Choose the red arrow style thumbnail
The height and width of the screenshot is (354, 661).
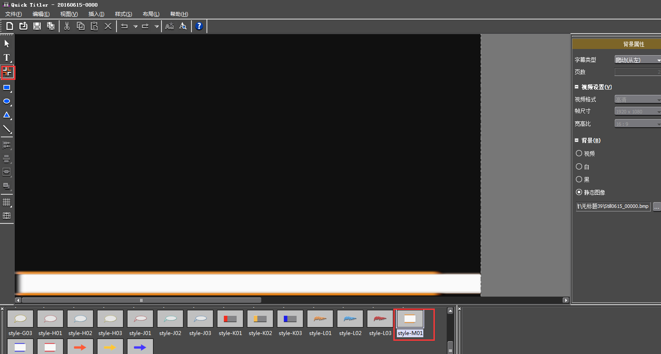[x=80, y=346]
